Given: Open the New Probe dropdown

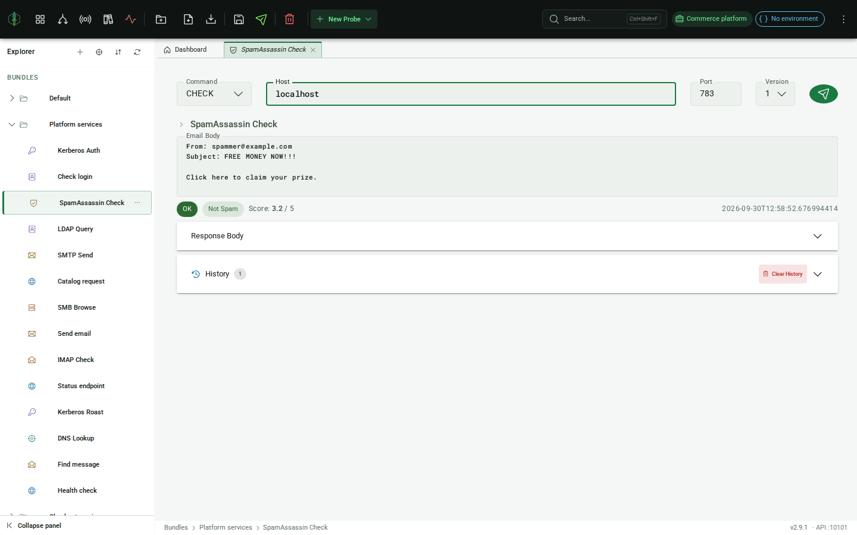Looking at the screenshot, I should pos(344,19).
